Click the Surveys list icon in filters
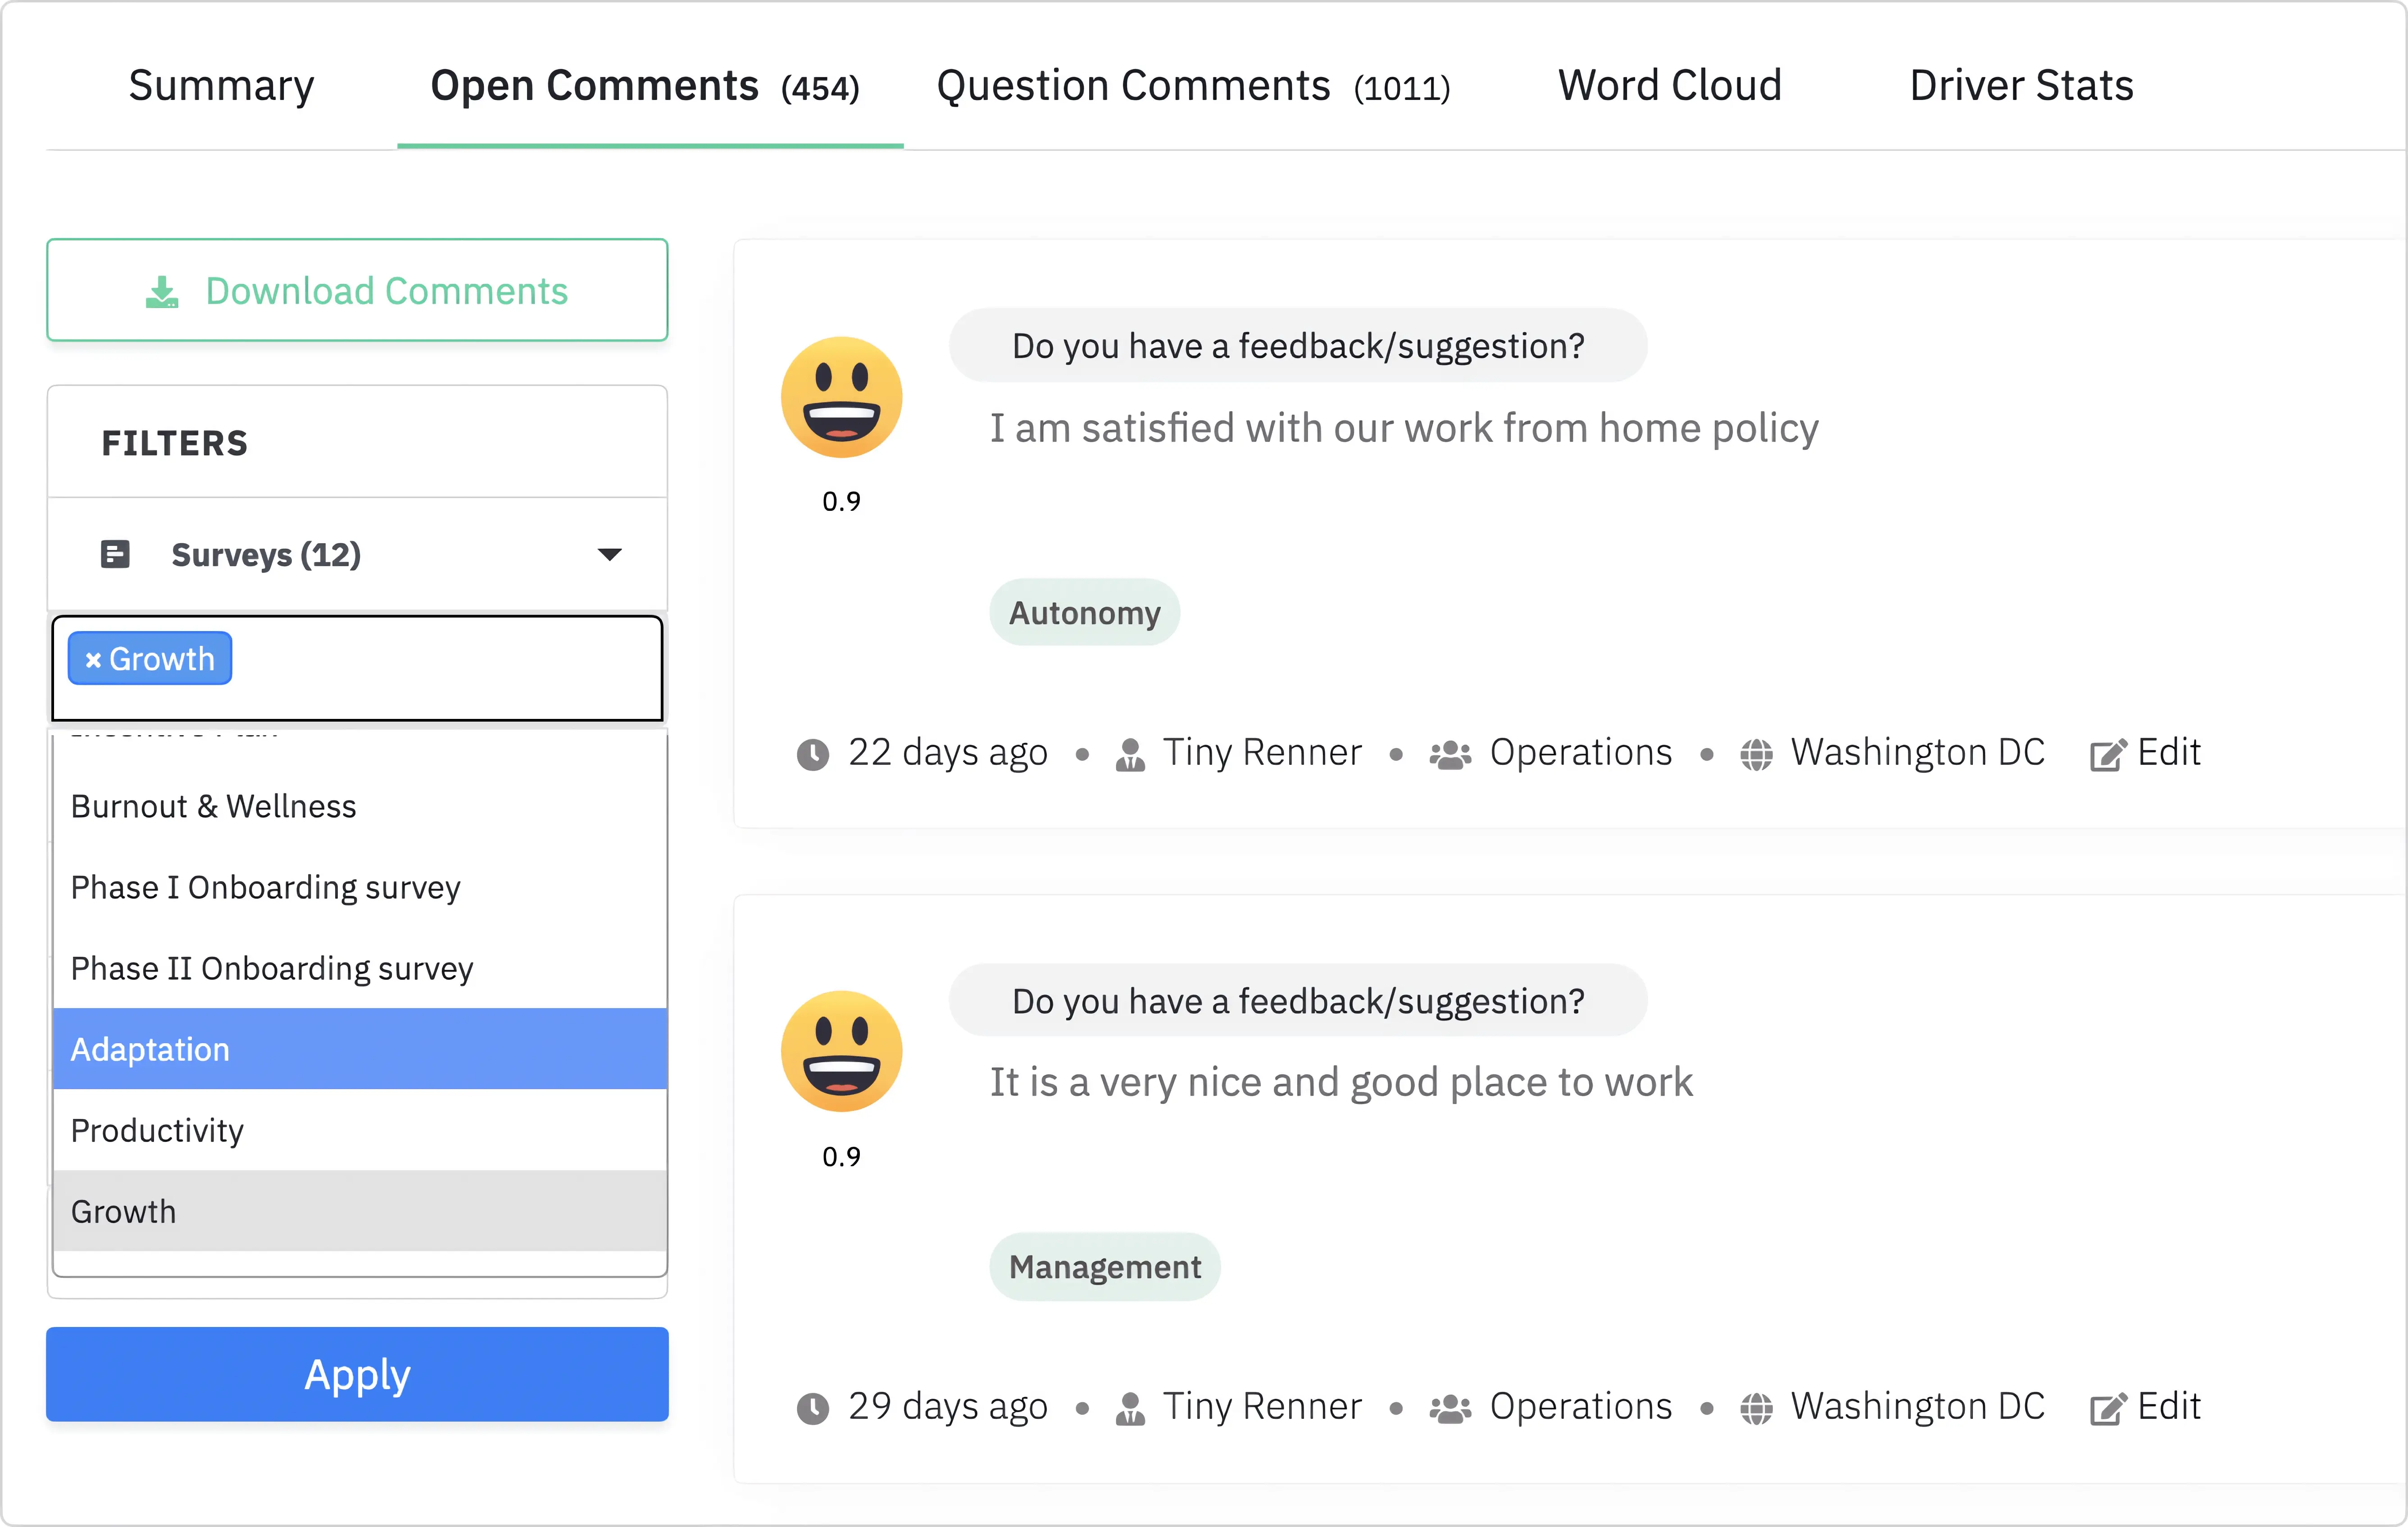This screenshot has width=2408, height=1527. point(115,554)
